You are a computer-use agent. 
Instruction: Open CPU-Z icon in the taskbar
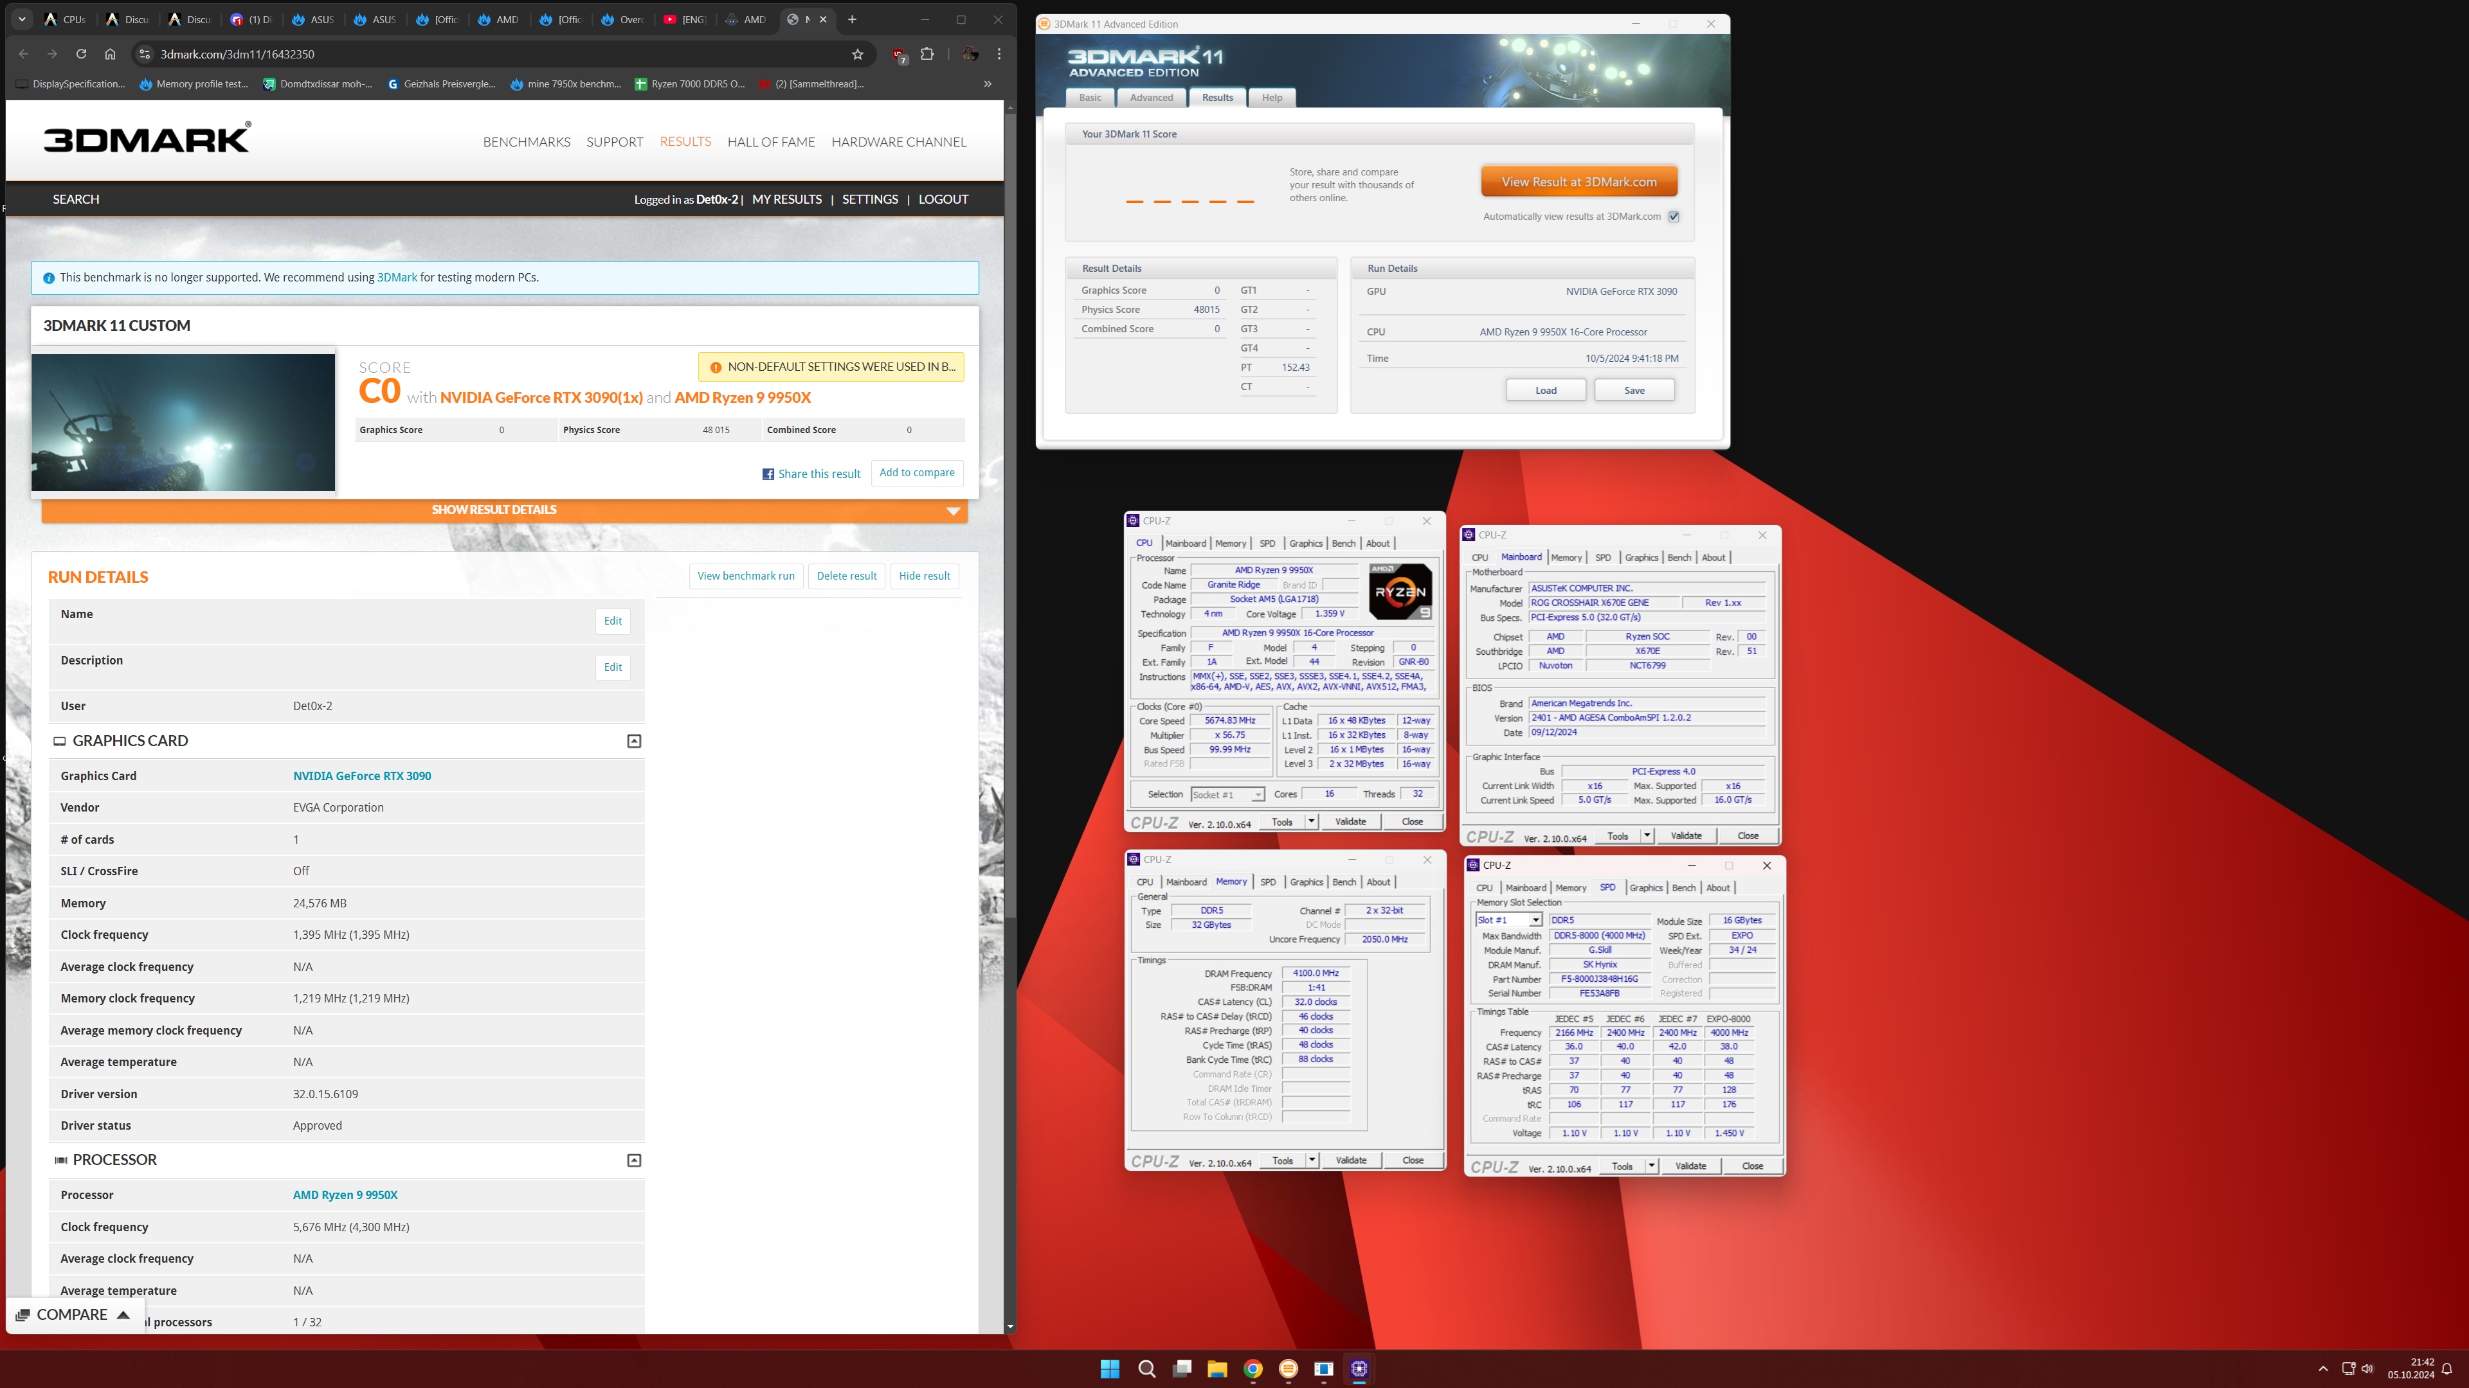click(1359, 1368)
